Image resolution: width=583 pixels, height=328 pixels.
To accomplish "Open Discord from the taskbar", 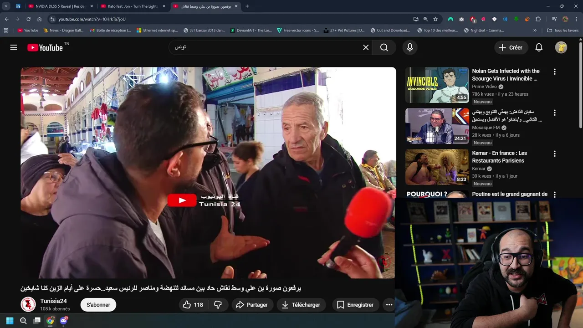I will coord(64,321).
